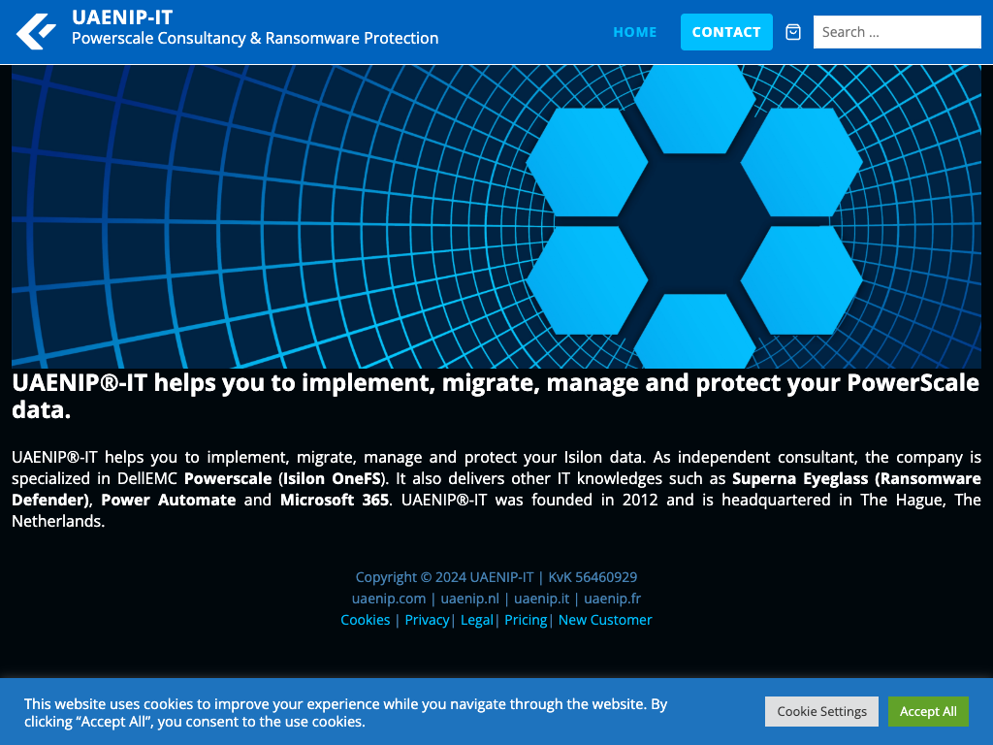The width and height of the screenshot is (993, 745).
Task: Click the tagline Powerscale Consultancy & Ransomware Protection
Action: [255, 38]
